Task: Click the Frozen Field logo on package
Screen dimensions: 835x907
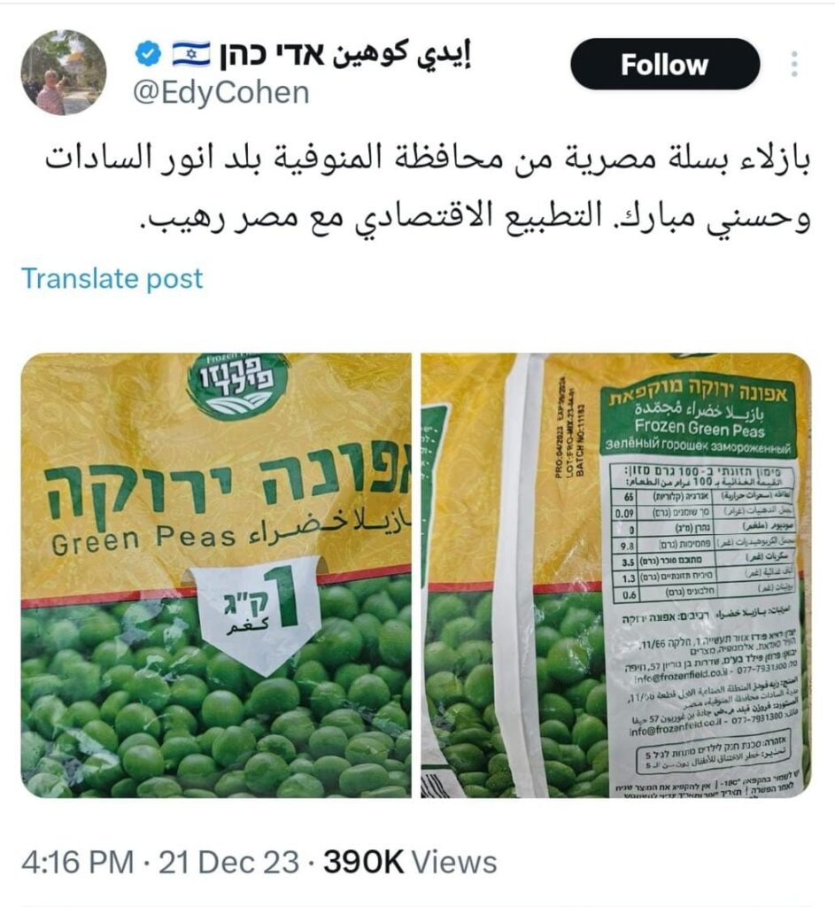Action: click(239, 386)
